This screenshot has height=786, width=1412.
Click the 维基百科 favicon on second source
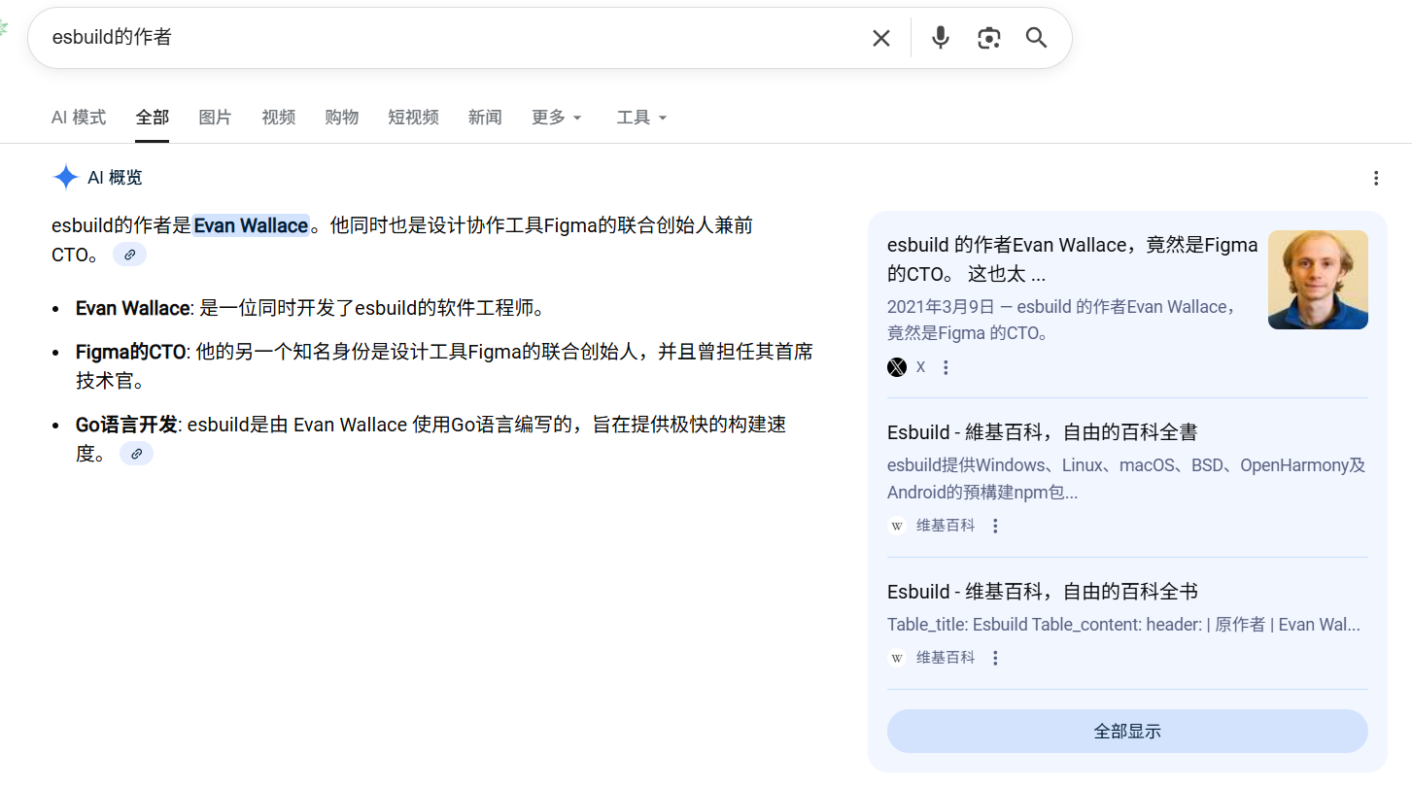(896, 525)
